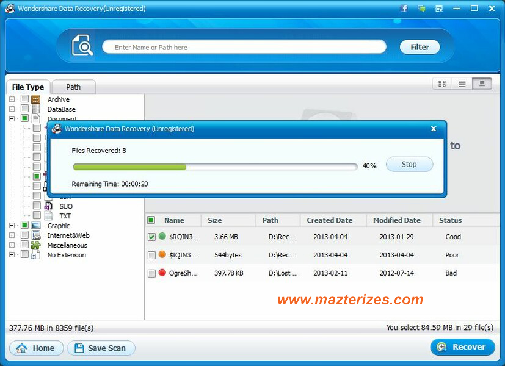Image resolution: width=505 pixels, height=366 pixels.
Task: Expand the No Extension tree node
Action: [x=12, y=255]
